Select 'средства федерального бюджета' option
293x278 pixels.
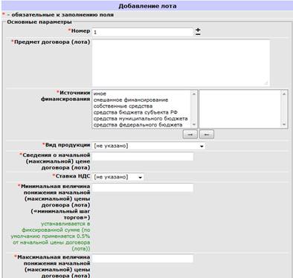point(138,125)
